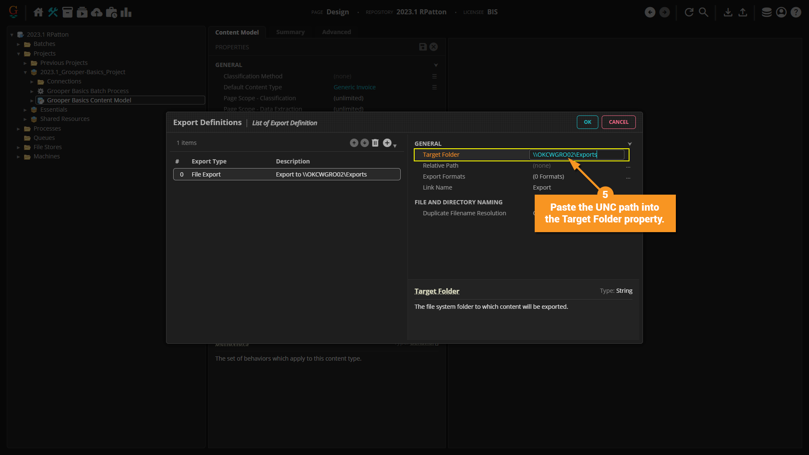The height and width of the screenshot is (455, 809).
Task: Click the Home icon in top toolbar
Action: 38,12
